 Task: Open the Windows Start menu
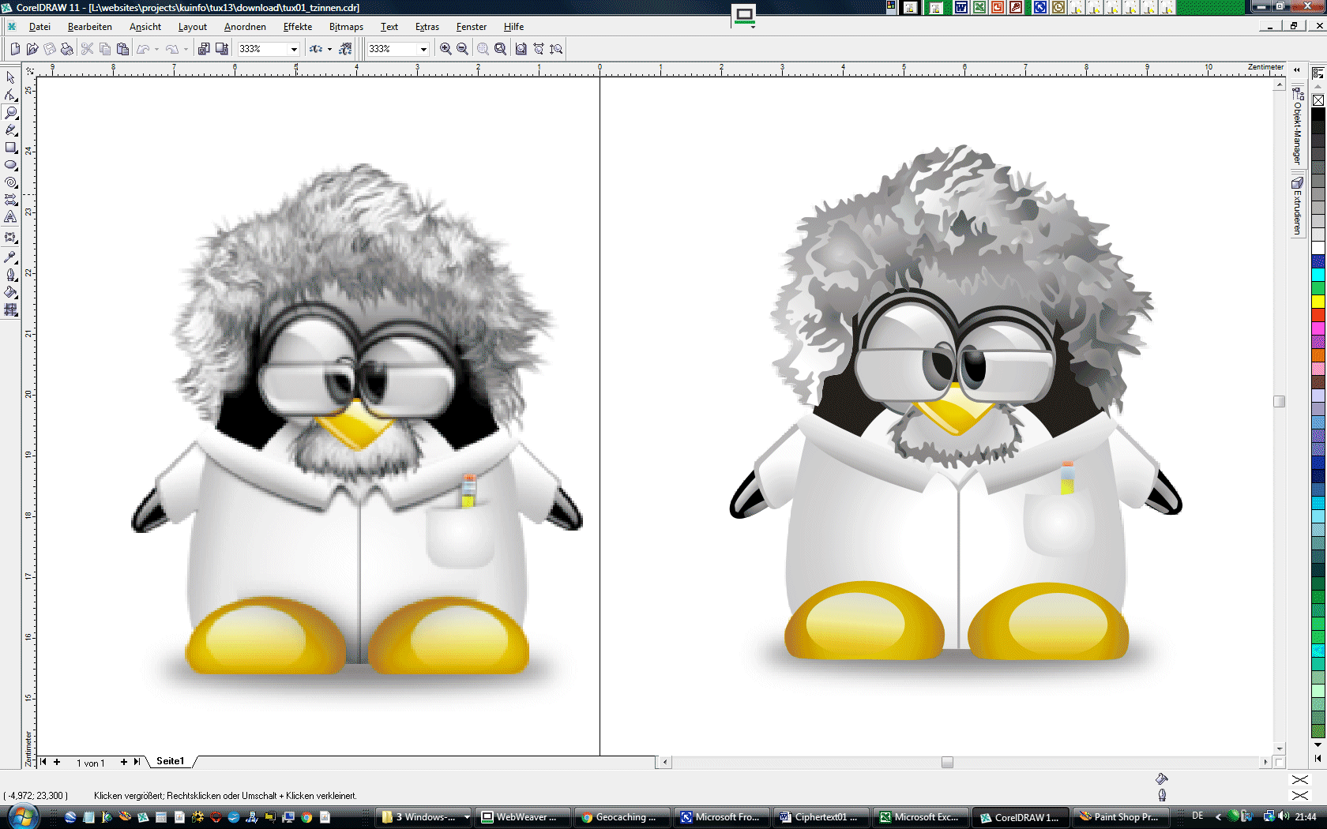click(x=22, y=816)
